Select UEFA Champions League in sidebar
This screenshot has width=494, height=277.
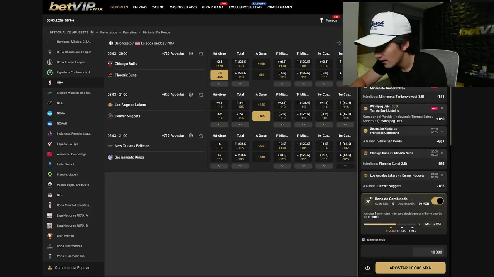[73, 52]
